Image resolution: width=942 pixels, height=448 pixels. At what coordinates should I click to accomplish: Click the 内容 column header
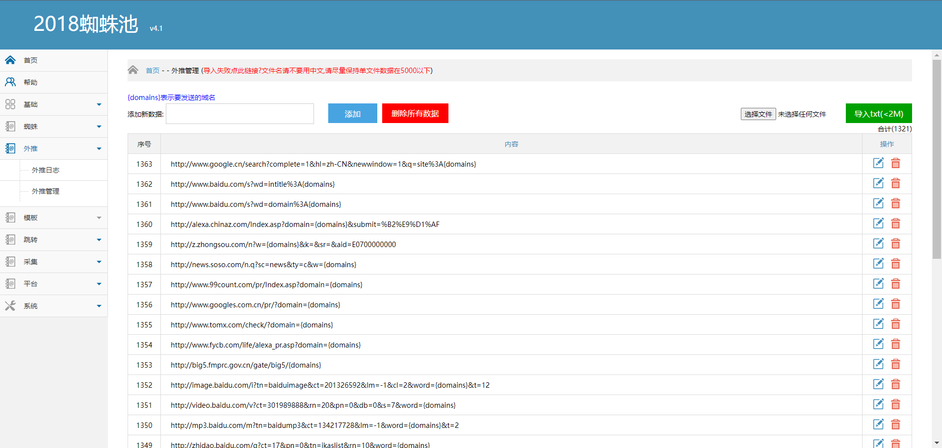pos(511,144)
